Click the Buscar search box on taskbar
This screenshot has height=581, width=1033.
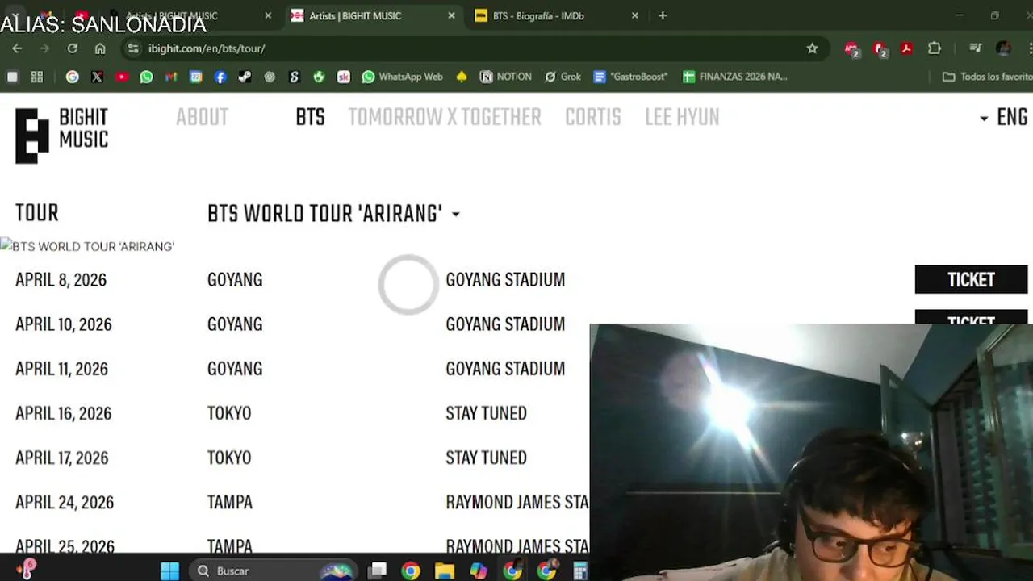pyautogui.click(x=274, y=571)
